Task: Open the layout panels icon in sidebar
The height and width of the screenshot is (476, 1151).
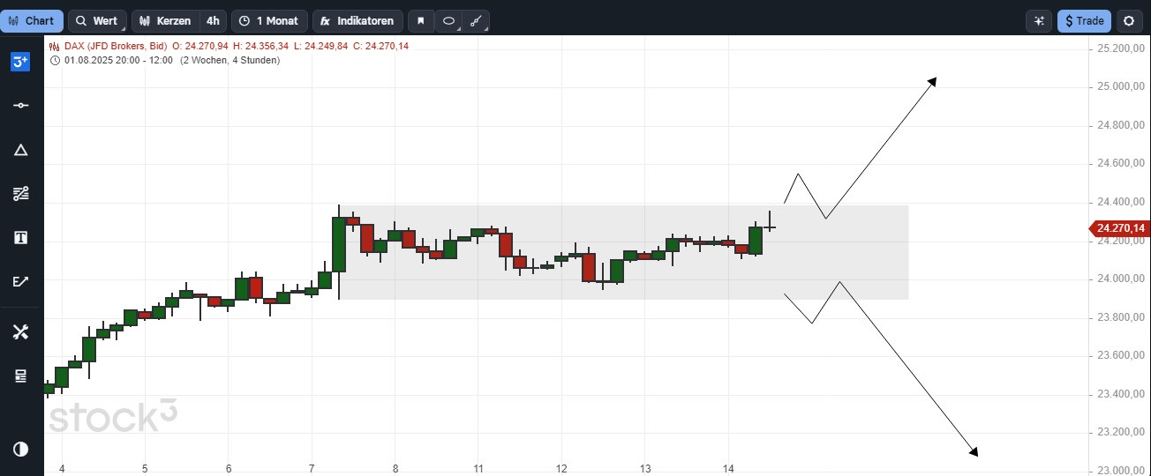Action: click(20, 376)
